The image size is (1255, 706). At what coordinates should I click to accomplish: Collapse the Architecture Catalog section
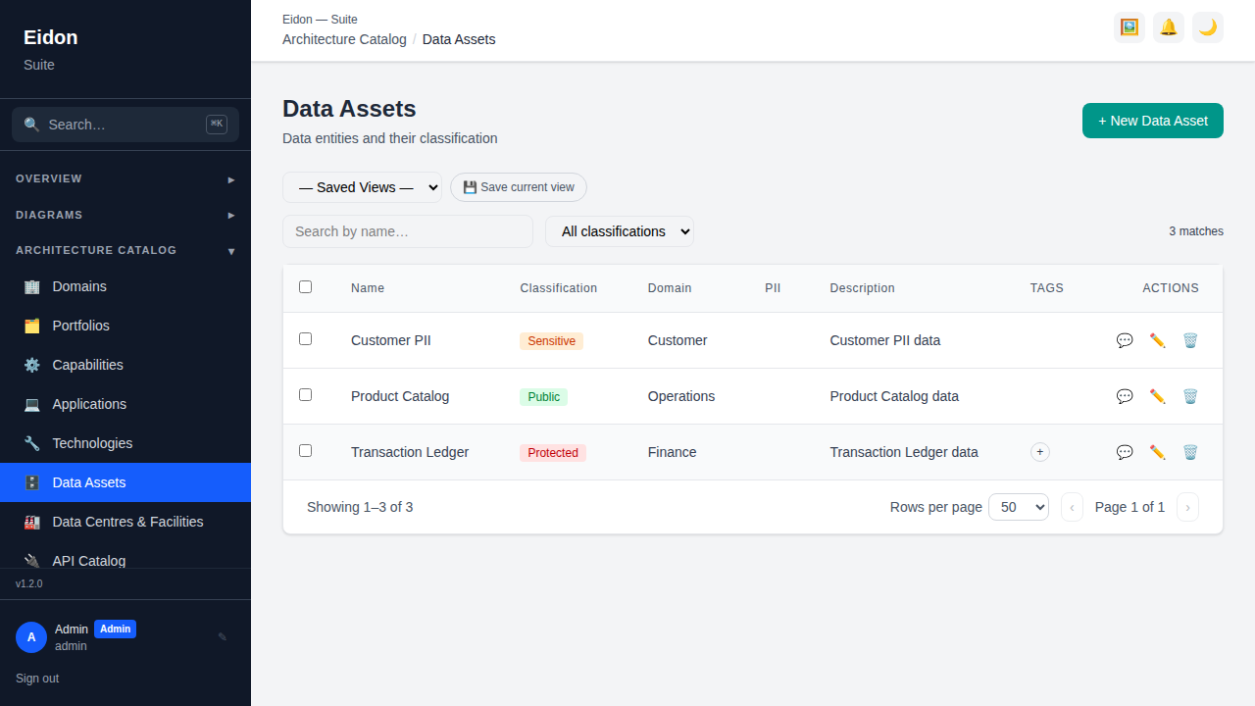click(x=125, y=250)
